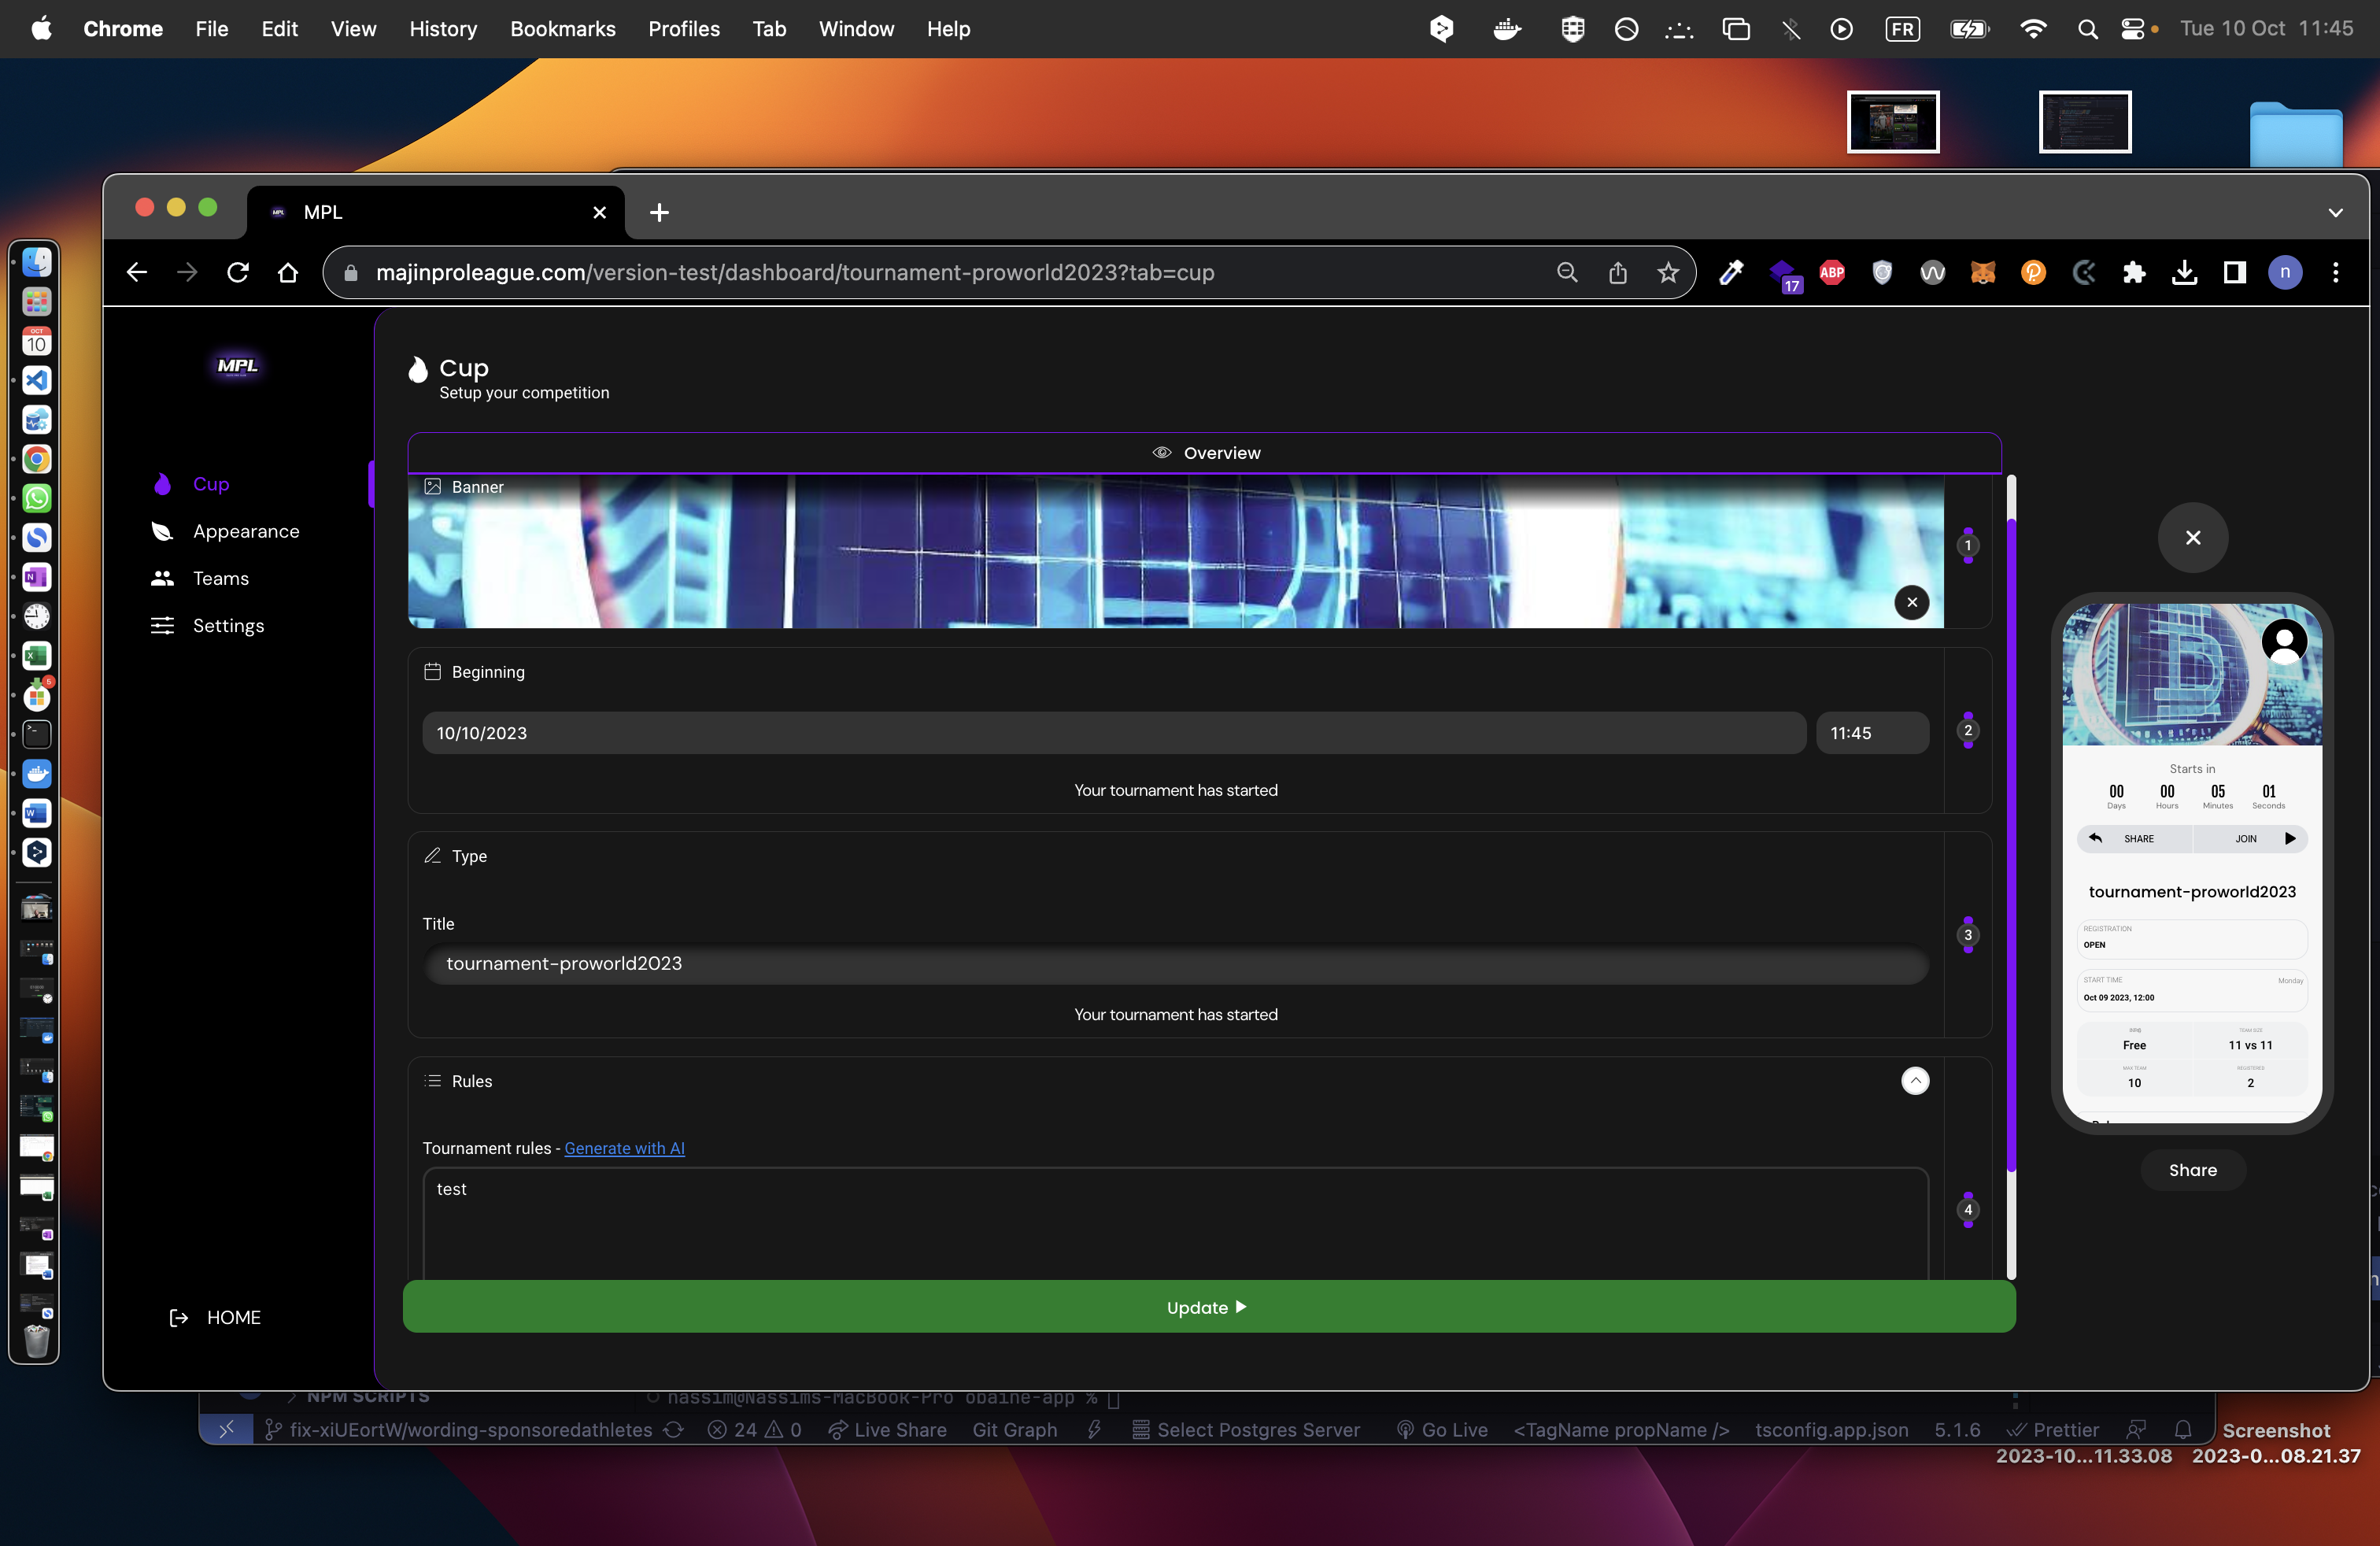Close the MPL tab
The image size is (2380, 1546).
pyautogui.click(x=599, y=212)
